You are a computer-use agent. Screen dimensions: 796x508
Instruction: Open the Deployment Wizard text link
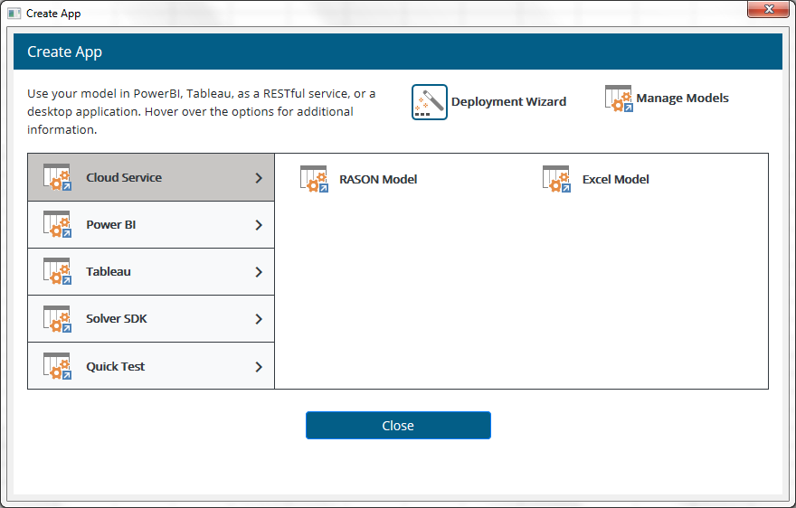(x=508, y=102)
